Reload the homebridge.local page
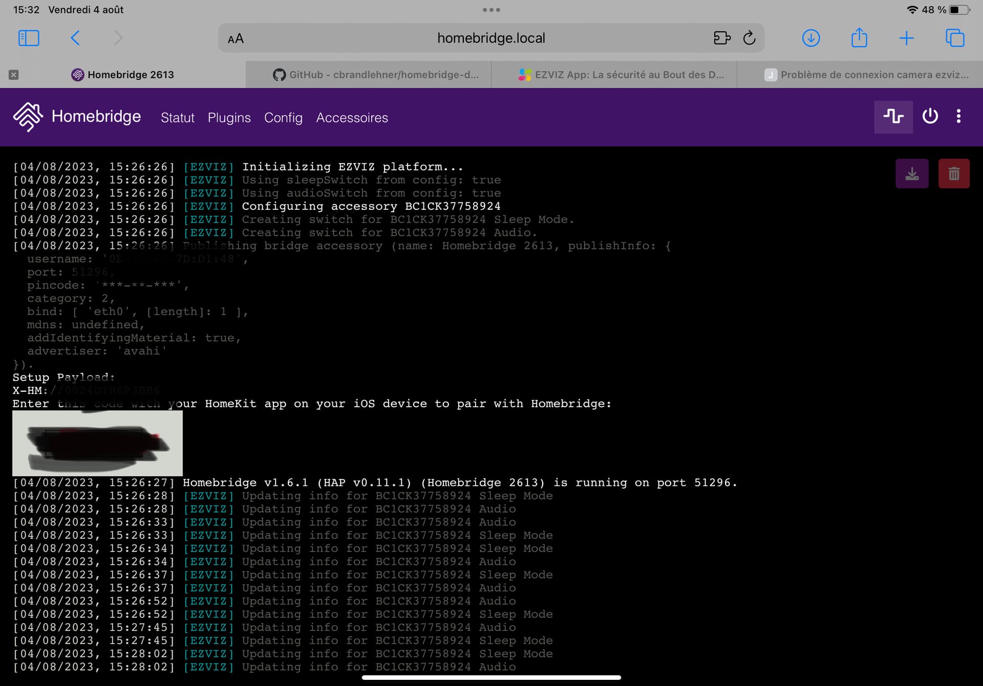 coord(749,38)
